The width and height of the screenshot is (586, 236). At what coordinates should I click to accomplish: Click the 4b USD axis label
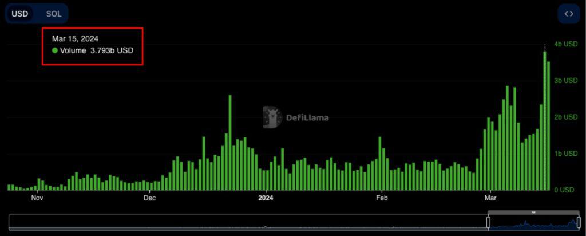click(x=566, y=44)
